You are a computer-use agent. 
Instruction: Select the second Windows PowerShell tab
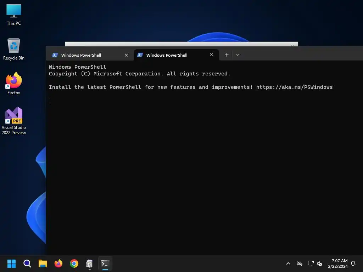pyautogui.click(x=177, y=55)
